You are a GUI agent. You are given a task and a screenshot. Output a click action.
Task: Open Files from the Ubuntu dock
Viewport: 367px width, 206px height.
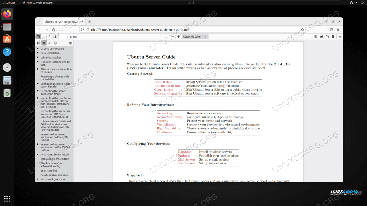coord(7,27)
